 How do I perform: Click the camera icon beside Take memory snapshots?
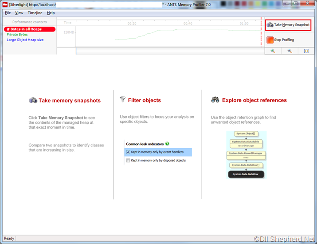33,100
